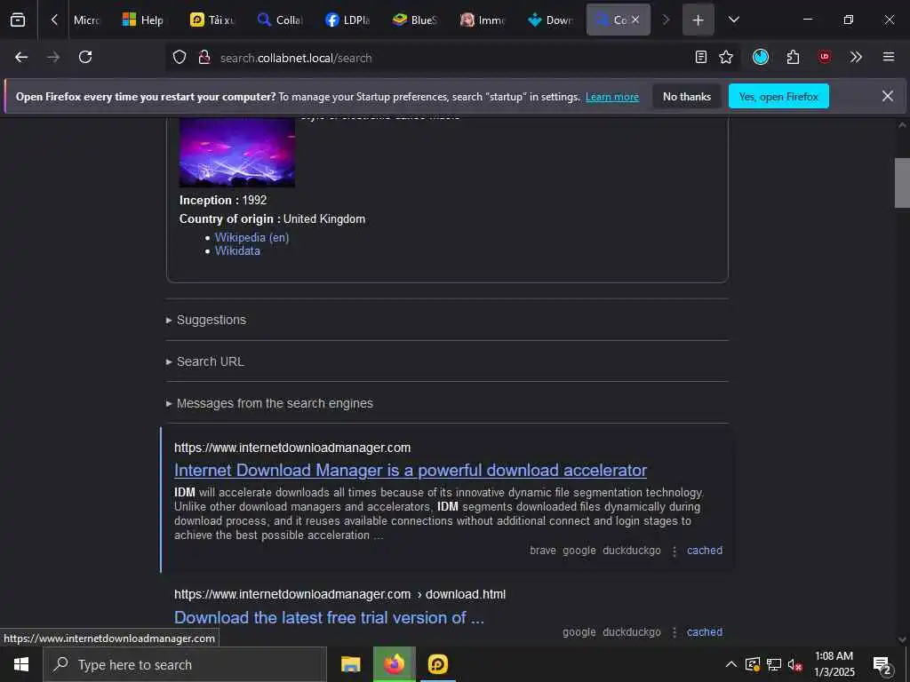Click Yes, open Firefox button
The width and height of the screenshot is (910, 682).
pos(778,96)
